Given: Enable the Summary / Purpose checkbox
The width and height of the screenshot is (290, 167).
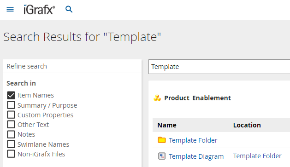Looking at the screenshot, I should pos(11,105).
